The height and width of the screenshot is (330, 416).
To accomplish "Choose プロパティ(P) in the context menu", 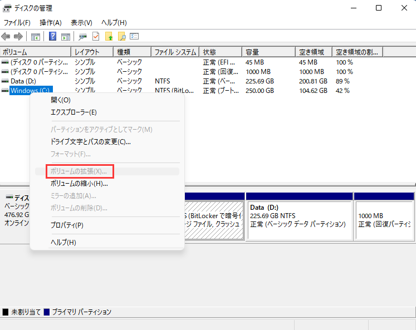I will click(x=67, y=225).
